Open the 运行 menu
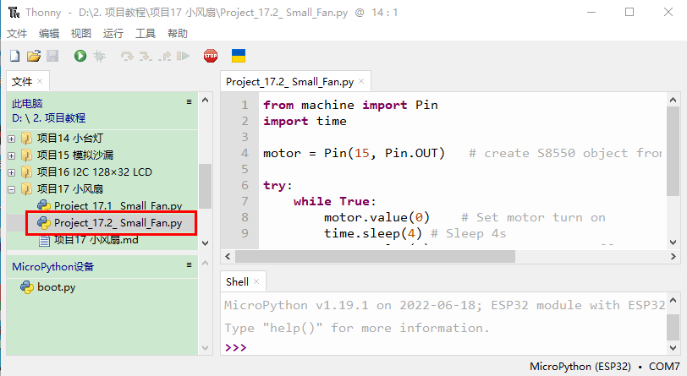 [x=113, y=33]
